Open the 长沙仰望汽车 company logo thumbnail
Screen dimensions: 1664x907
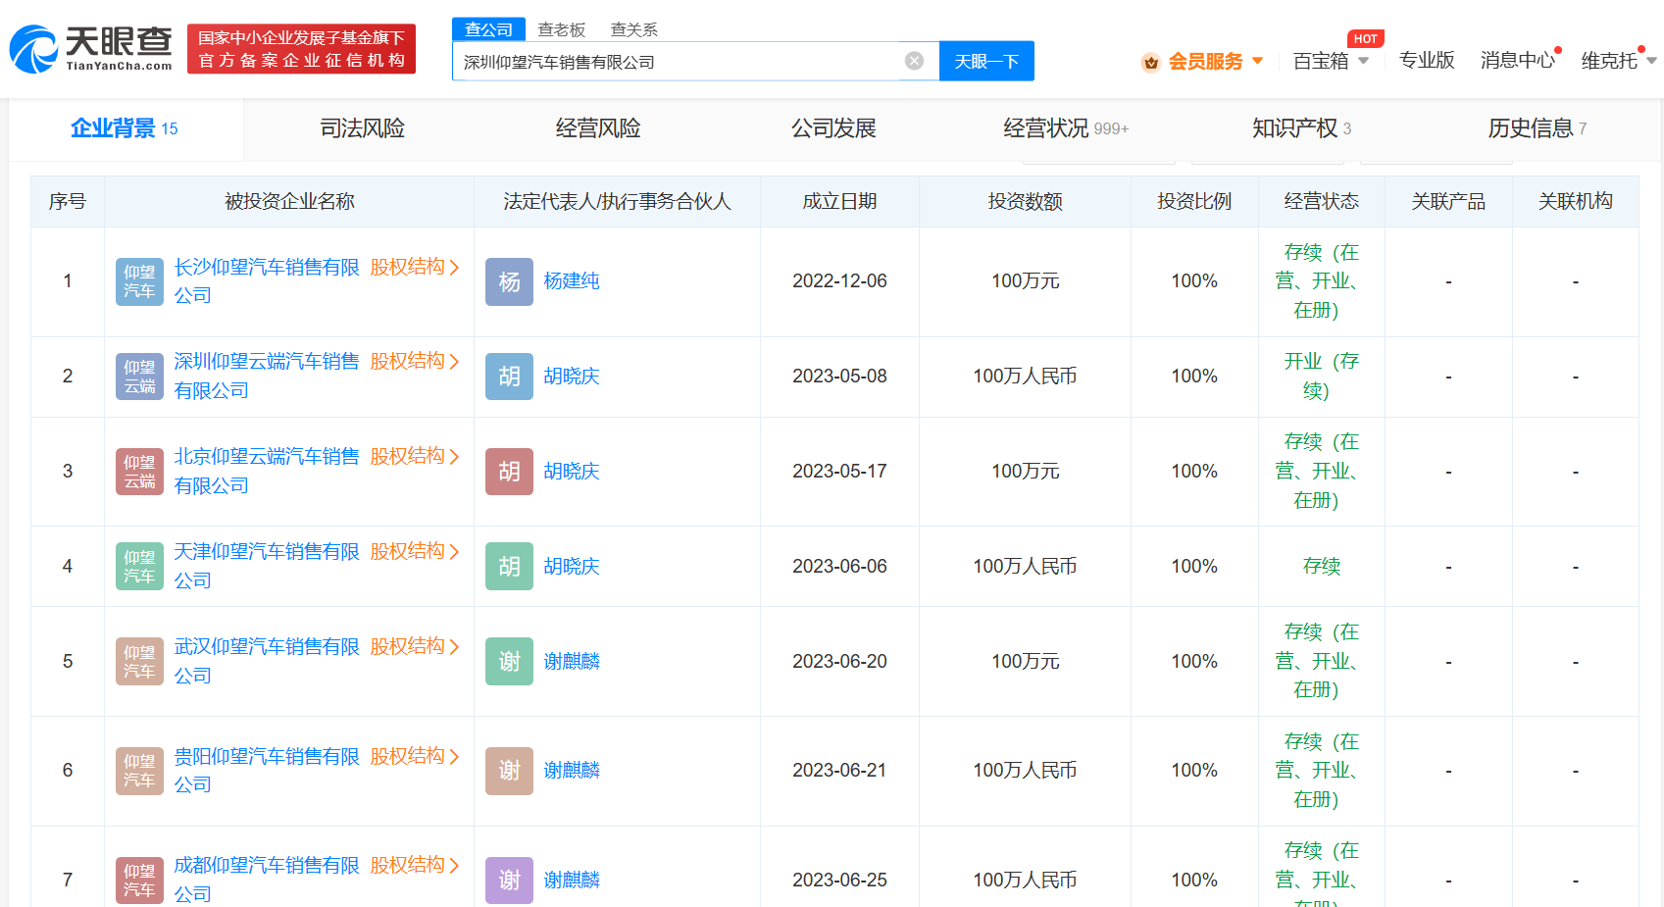pos(139,281)
